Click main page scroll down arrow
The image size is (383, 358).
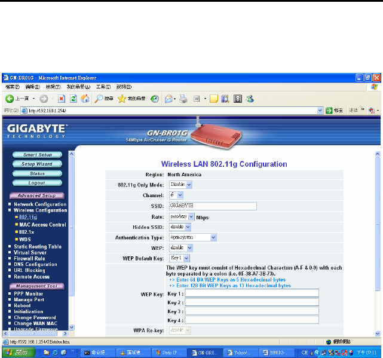[378, 333]
